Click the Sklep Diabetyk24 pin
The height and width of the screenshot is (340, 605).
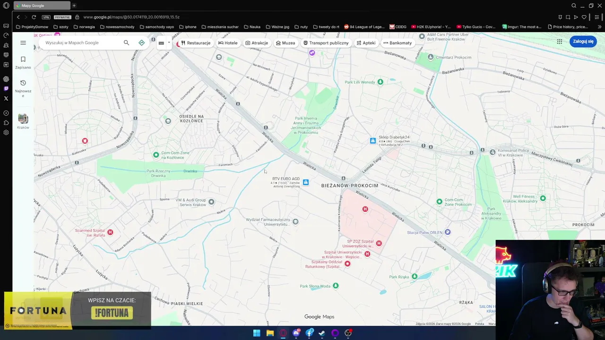click(373, 141)
